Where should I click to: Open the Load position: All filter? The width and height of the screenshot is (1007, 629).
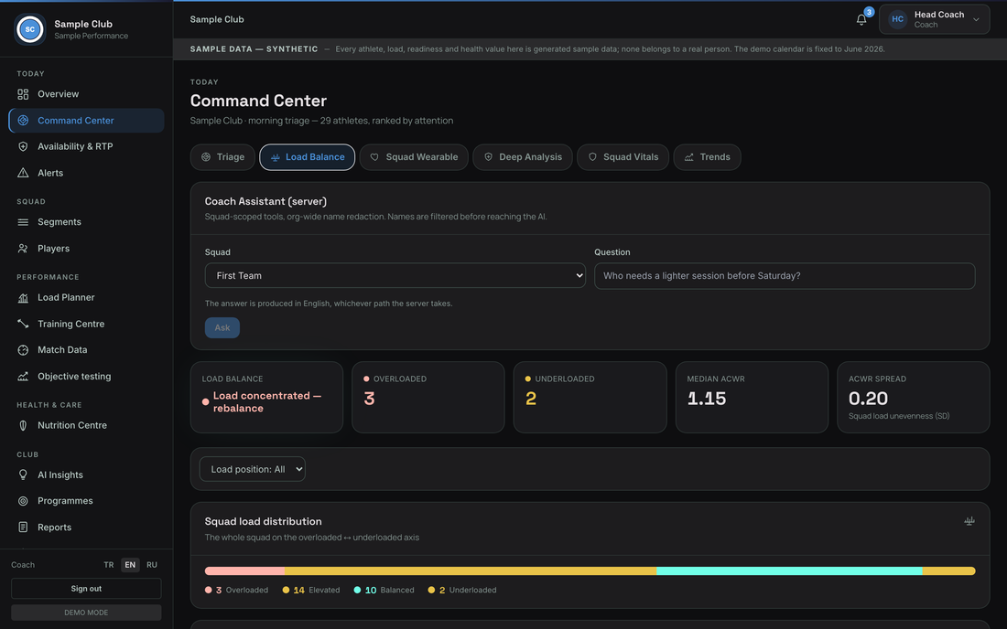[253, 469]
